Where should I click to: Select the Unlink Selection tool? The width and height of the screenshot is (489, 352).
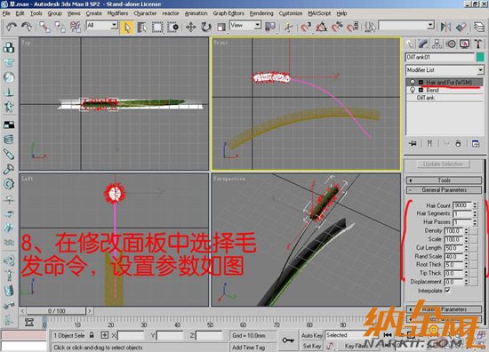(x=60, y=28)
